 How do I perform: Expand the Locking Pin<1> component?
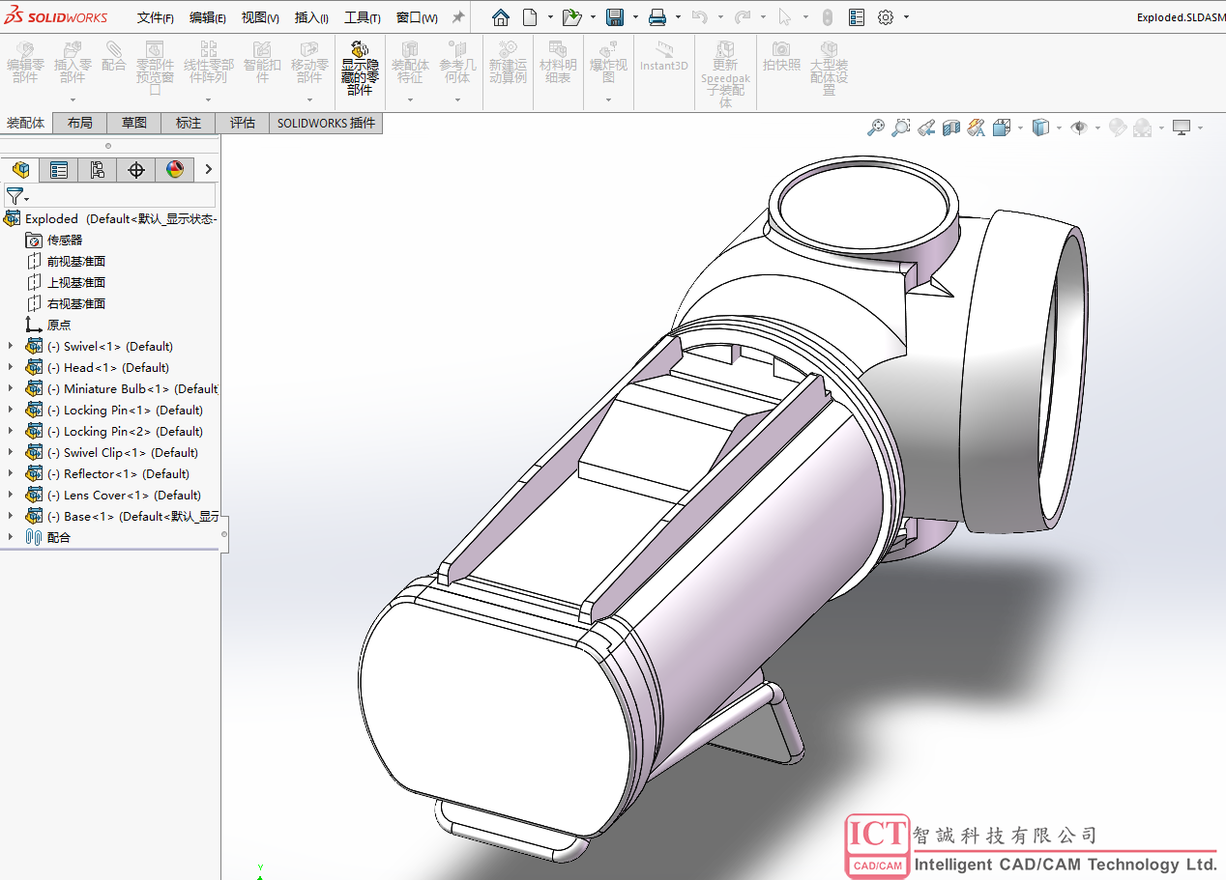[11, 410]
